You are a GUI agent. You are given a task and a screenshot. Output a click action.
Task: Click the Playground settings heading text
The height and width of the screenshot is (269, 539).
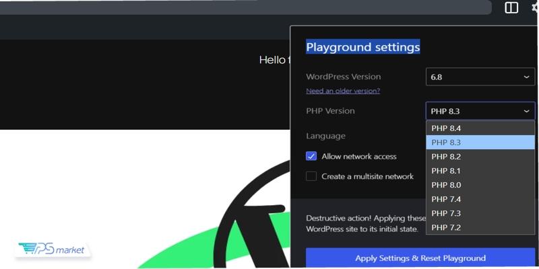362,46
